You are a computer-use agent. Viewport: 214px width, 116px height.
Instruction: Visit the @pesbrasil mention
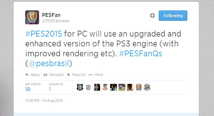coord(49,63)
